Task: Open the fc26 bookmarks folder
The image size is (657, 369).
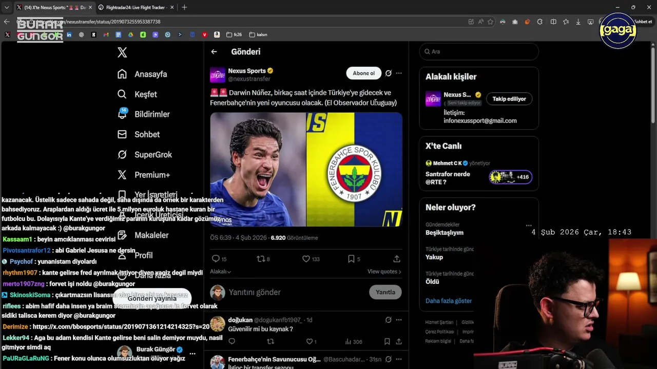Action: (234, 35)
